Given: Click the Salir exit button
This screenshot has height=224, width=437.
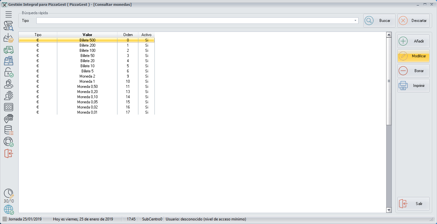Looking at the screenshot, I should [x=414, y=204].
